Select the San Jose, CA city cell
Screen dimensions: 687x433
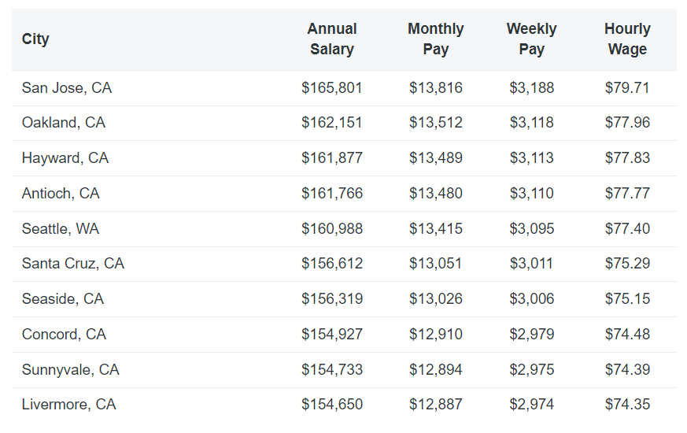[67, 88]
